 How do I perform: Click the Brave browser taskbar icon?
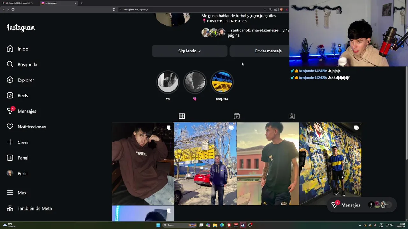(x=229, y=225)
